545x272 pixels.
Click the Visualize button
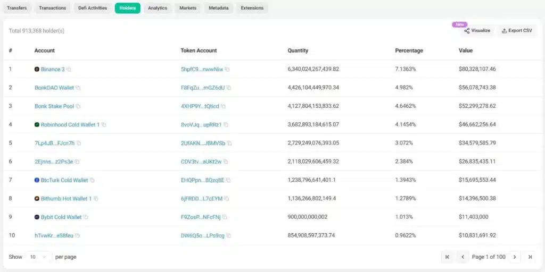coord(477,30)
